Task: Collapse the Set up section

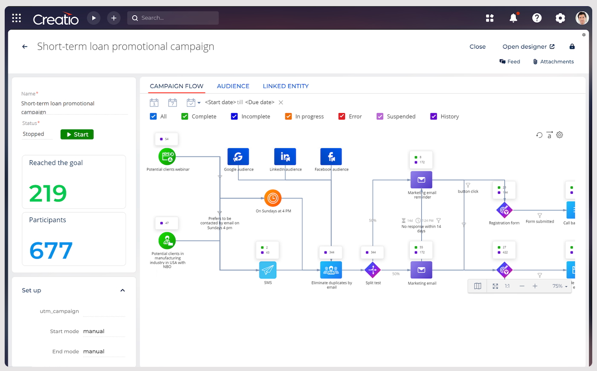Action: tap(123, 290)
